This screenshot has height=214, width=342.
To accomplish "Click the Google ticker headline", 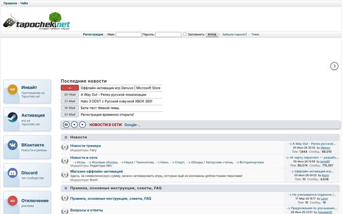I will (131, 125).
